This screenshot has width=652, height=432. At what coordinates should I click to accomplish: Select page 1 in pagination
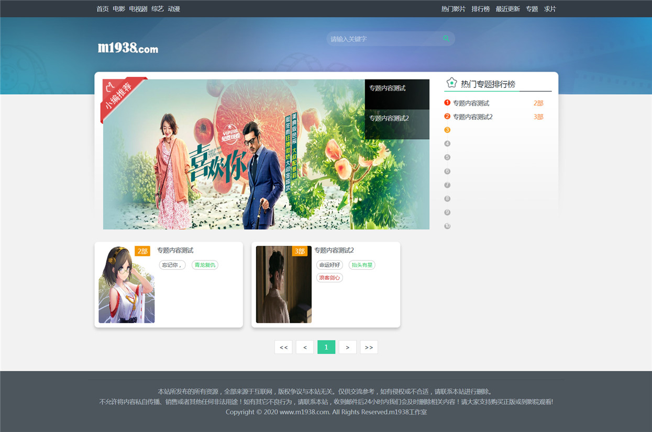[x=326, y=347]
